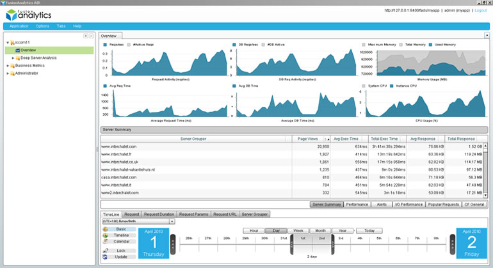Click the Lock icon in timeline controls

pyautogui.click(x=105, y=251)
